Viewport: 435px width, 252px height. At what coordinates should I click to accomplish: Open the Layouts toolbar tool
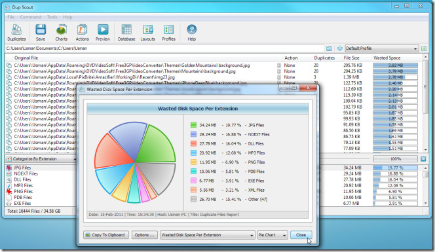click(x=147, y=33)
